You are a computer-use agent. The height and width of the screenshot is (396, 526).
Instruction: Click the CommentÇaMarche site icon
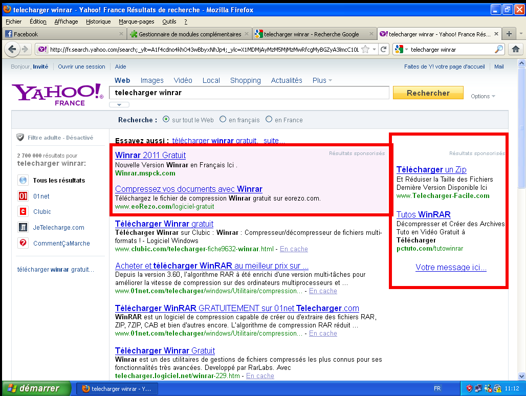click(23, 243)
